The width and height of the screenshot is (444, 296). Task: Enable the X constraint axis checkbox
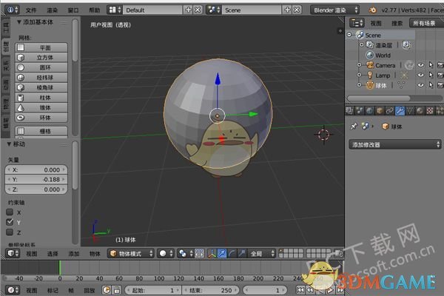coord(10,212)
